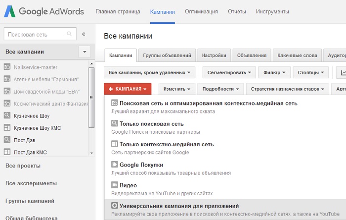This screenshot has width=346, height=220.
Task: Open the Изменить dropdown
Action: [x=177, y=89]
